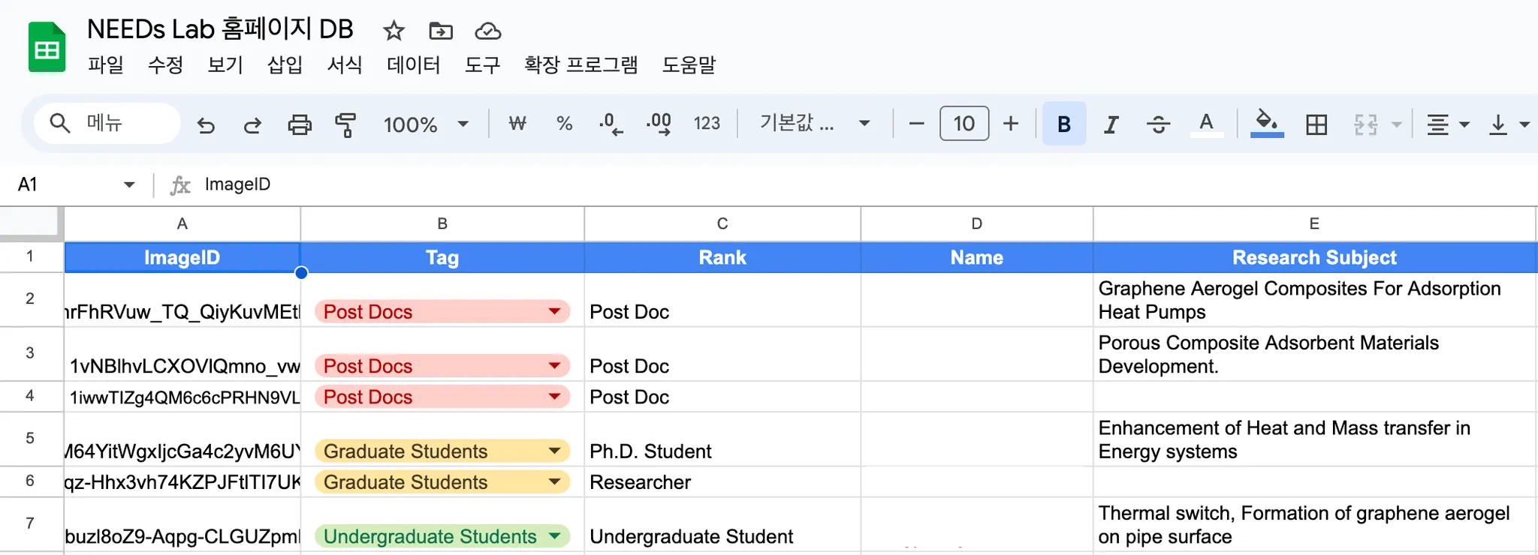Open the font family dropdown
Image resolution: width=1538 pixels, height=555 pixels.
[x=815, y=124]
